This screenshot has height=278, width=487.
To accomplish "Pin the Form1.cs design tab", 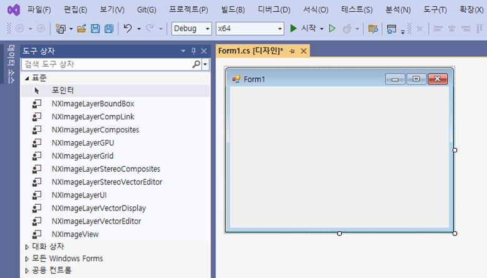I will [292, 51].
